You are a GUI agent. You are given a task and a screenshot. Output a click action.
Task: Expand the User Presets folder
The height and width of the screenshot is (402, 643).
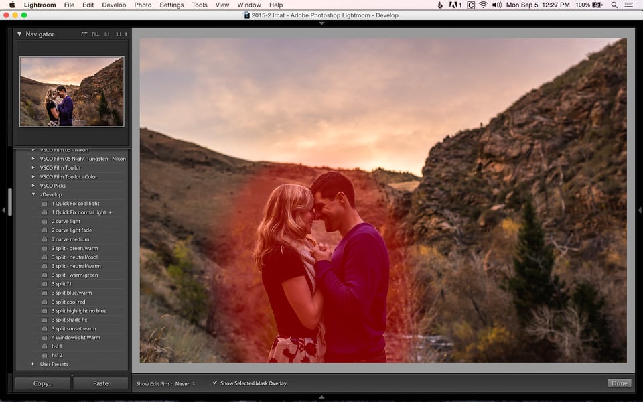(x=33, y=364)
